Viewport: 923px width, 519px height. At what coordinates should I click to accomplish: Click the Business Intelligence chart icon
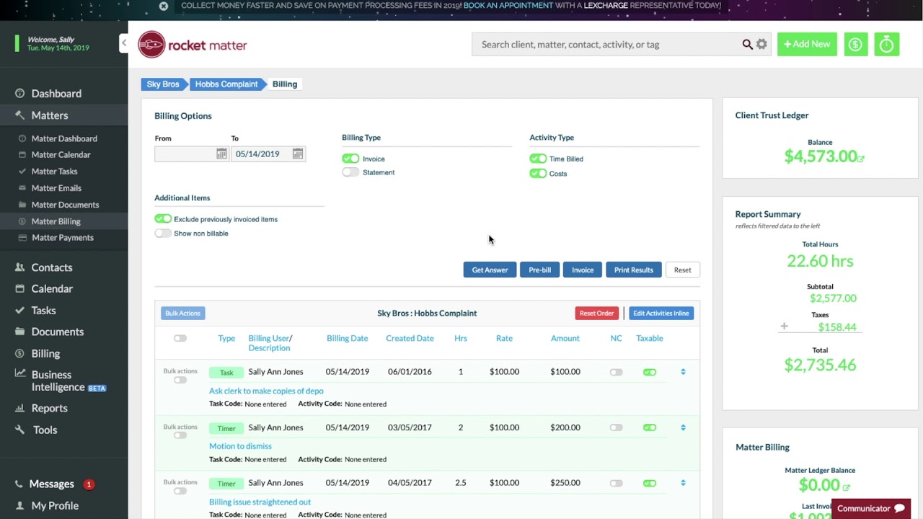[x=19, y=374]
